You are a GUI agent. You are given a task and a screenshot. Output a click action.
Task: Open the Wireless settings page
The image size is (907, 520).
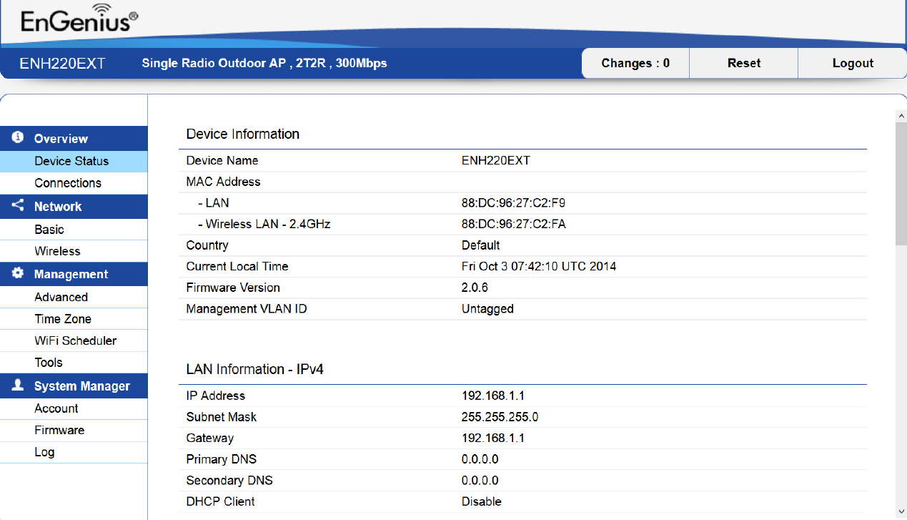tap(74, 251)
